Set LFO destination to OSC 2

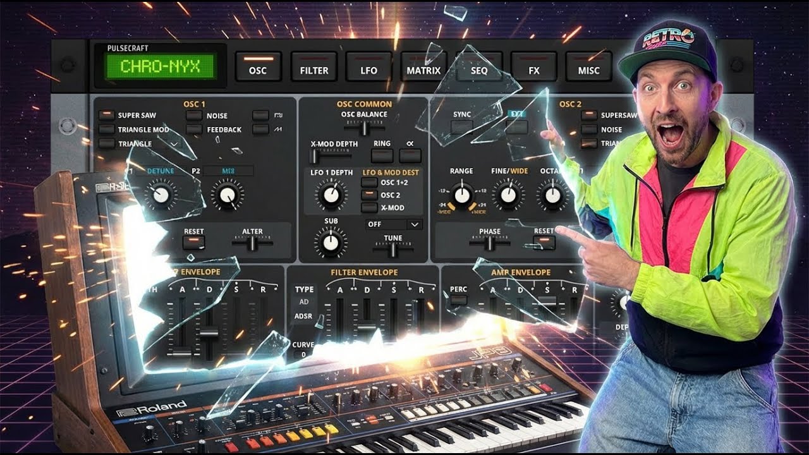[x=369, y=195]
